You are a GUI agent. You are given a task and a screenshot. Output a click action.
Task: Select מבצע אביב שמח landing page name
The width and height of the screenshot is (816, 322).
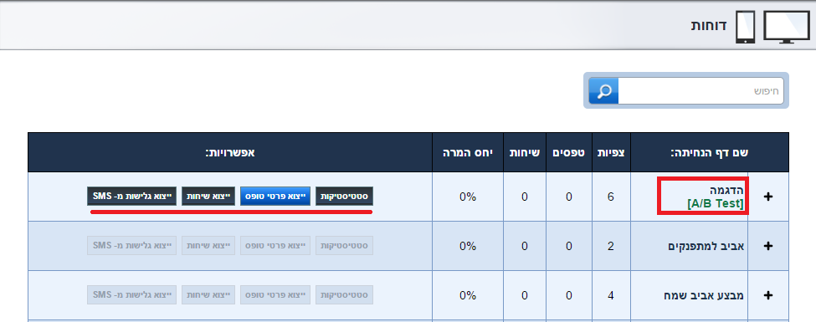pos(708,295)
